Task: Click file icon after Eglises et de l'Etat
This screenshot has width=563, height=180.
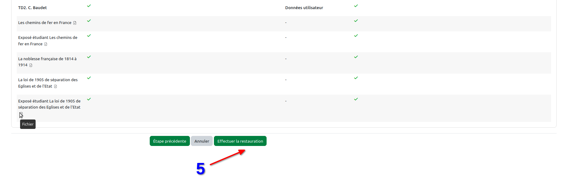Action: 55,86
